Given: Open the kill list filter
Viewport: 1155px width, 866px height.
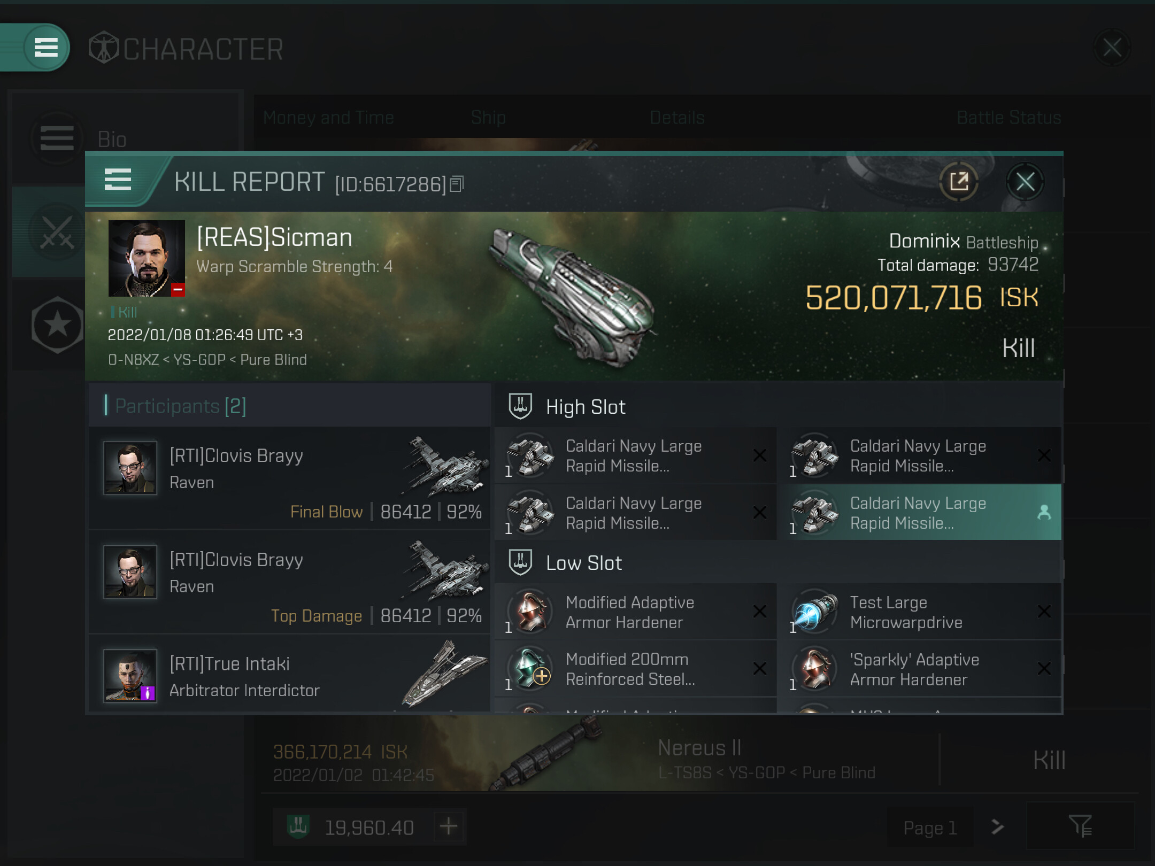Looking at the screenshot, I should (x=1080, y=826).
